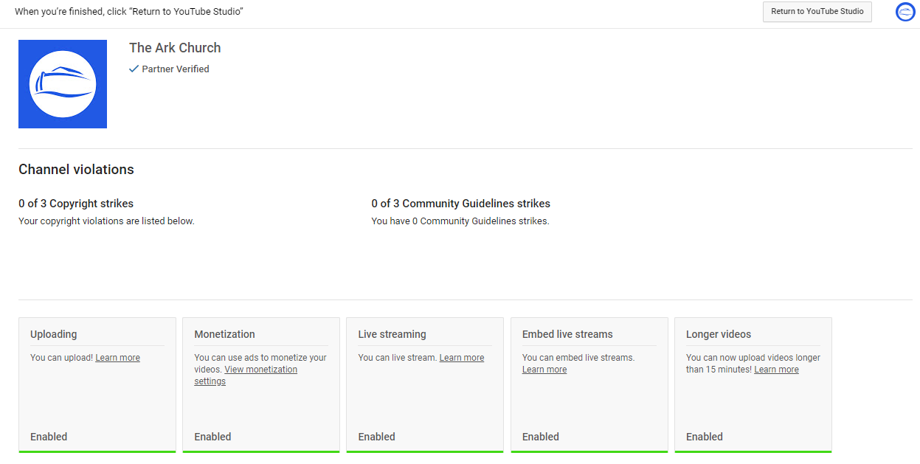Open View monetization settings link
This screenshot has width=920, height=464.
pyautogui.click(x=246, y=375)
